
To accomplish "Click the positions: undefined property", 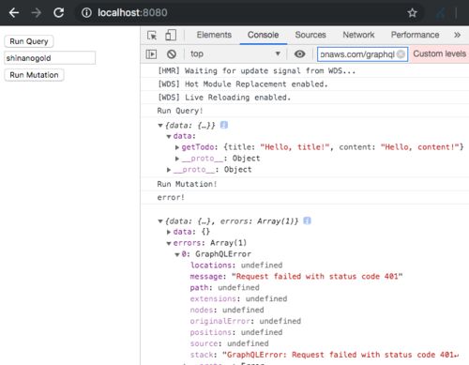I will click(x=236, y=332).
